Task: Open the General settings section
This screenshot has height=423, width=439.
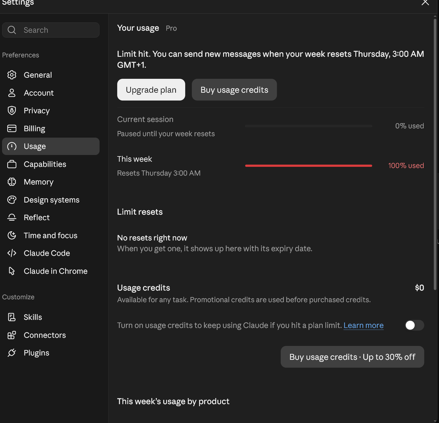Action: coord(50,75)
